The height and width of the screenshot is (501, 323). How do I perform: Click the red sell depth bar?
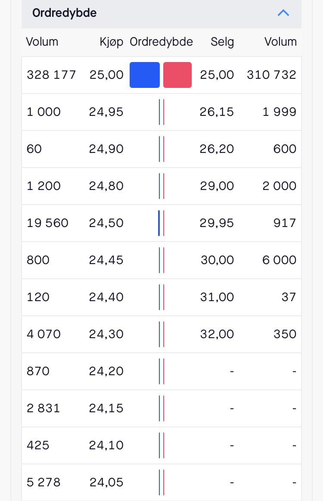(x=177, y=75)
